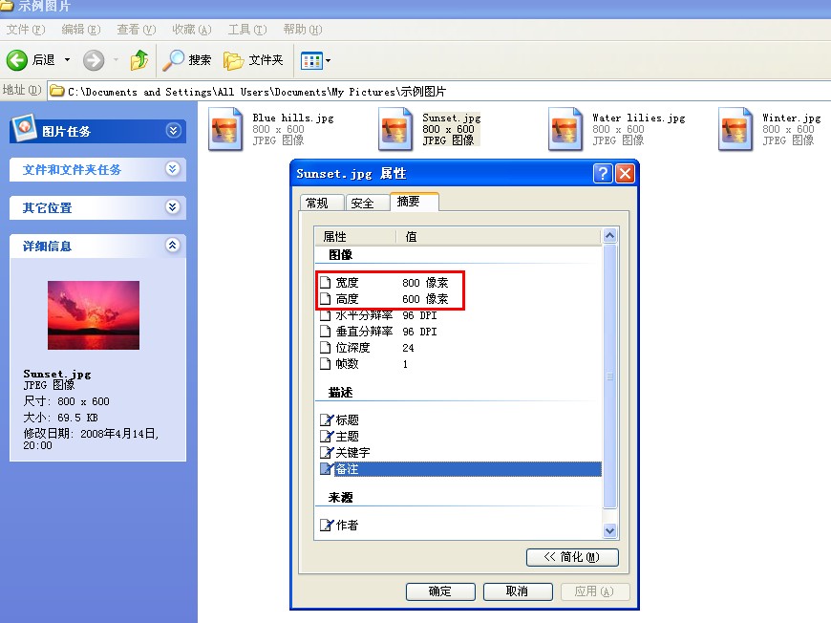Collapse the 图片任务 panel
Image resolution: width=831 pixels, height=623 pixels.
coord(173,131)
